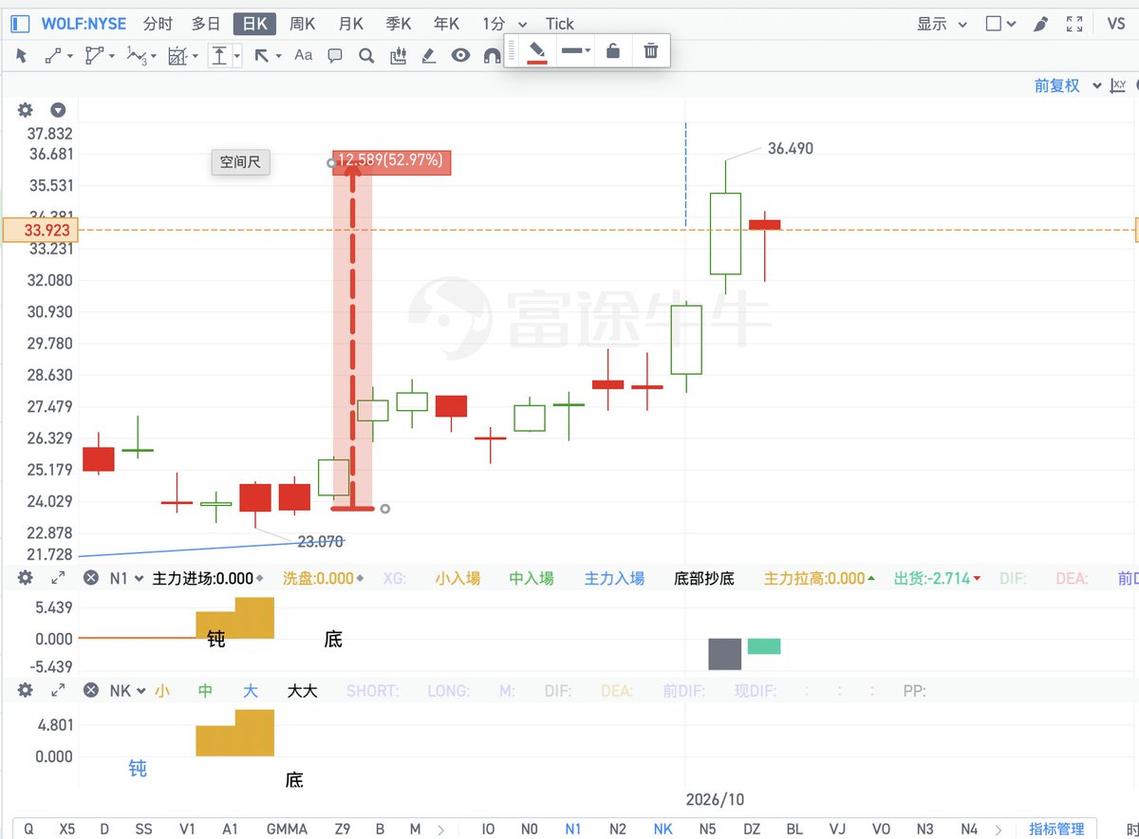Switch to 季K quarterly chart

399,24
